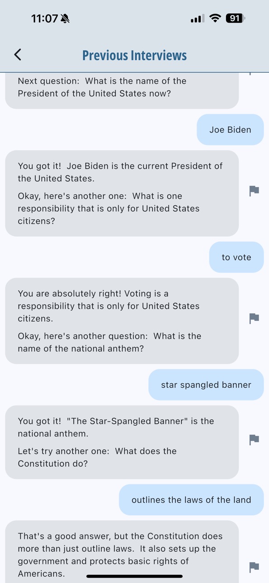Tap the battery level indicator
Screen dimensions: 269x583
coord(235,19)
